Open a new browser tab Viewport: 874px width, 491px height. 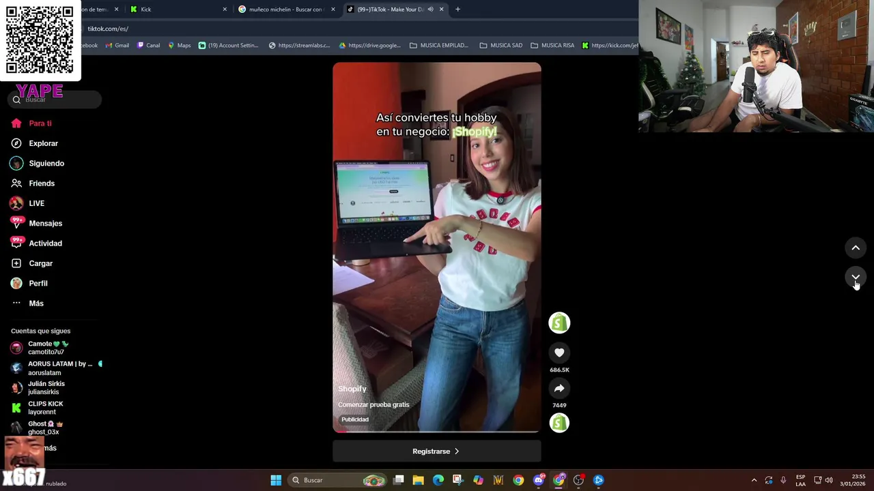(x=457, y=10)
